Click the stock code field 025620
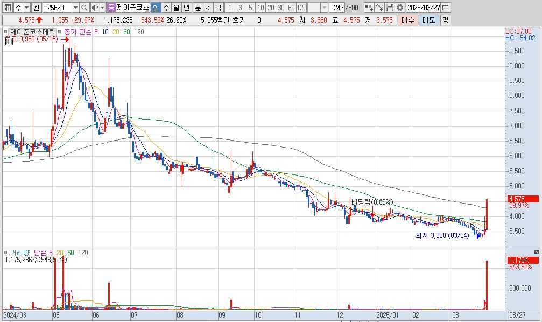 (57, 7)
